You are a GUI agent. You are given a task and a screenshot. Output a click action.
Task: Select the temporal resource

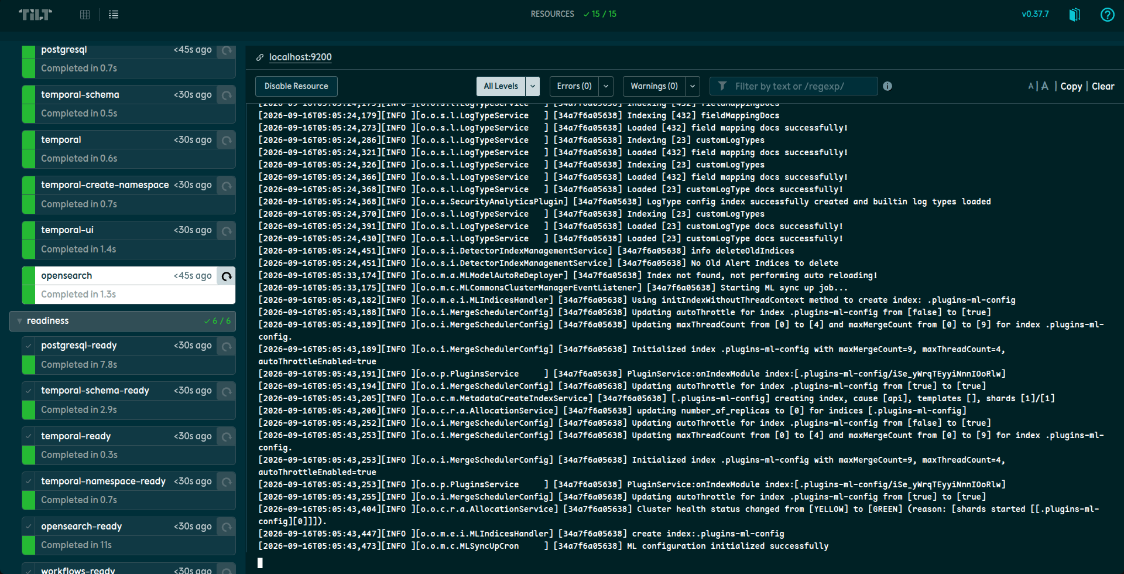(129, 149)
